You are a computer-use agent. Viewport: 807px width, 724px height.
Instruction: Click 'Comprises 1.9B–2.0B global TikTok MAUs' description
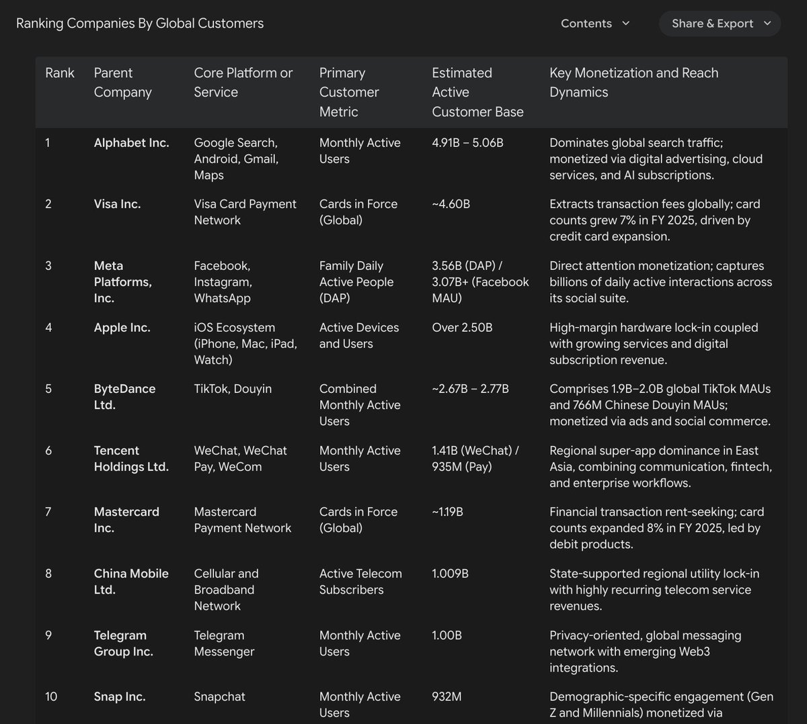(660, 405)
